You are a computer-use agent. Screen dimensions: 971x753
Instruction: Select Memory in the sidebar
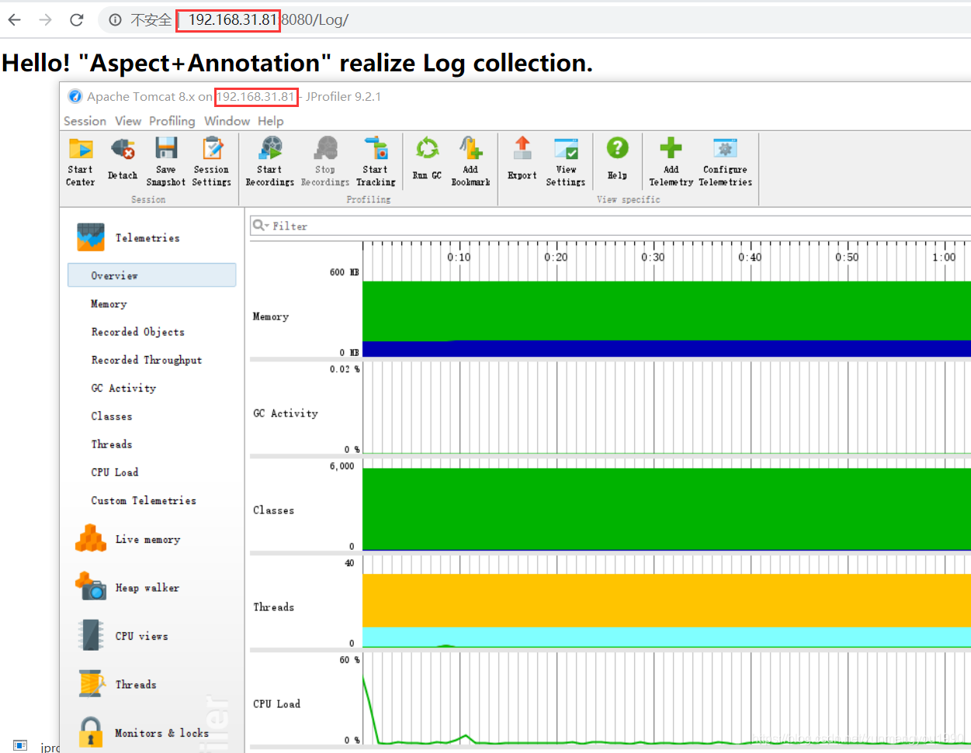109,304
